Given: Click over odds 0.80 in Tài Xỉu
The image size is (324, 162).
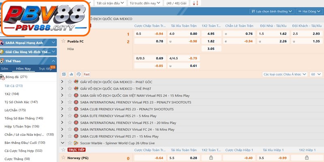Looking at the screenshot, I should [184, 34].
